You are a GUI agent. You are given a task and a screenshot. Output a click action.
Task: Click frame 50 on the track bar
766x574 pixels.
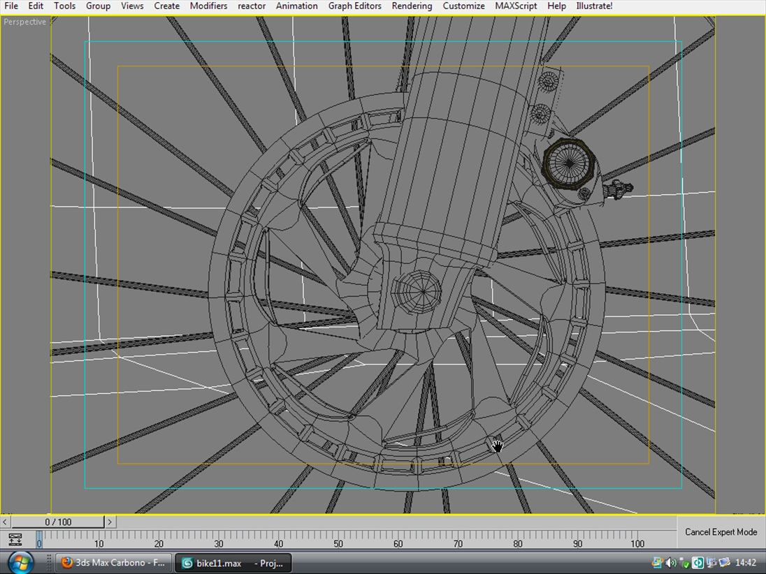coord(338,543)
